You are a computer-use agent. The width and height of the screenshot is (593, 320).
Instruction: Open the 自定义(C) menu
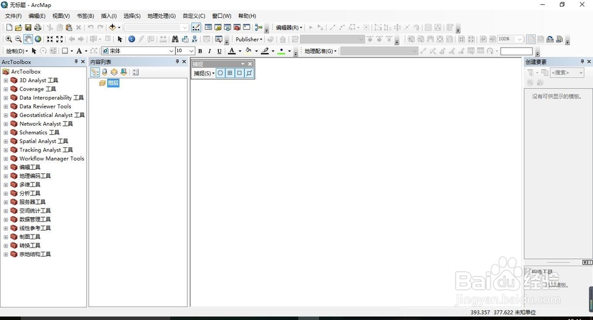(194, 16)
